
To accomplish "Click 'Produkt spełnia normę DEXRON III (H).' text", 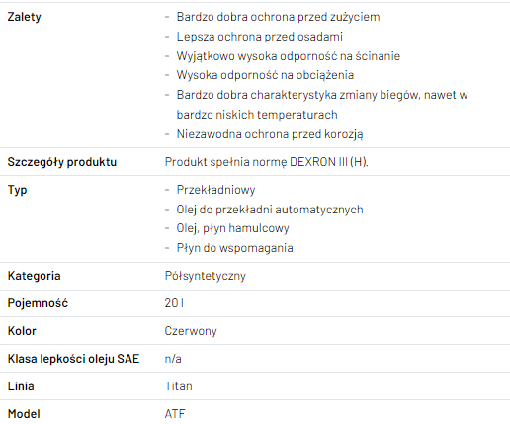I will click(x=266, y=162).
